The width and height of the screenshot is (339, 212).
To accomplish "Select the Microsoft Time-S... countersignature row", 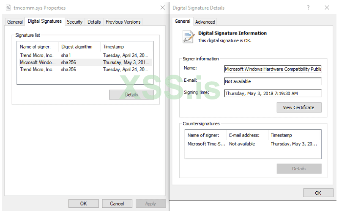I will coord(253,144).
